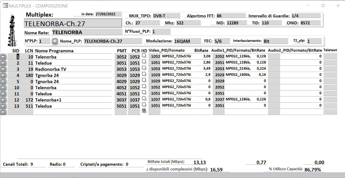Viewport: 345px width, 178px height.
Task: Open the row button for Telenorba SID 1
Action: [3, 57]
